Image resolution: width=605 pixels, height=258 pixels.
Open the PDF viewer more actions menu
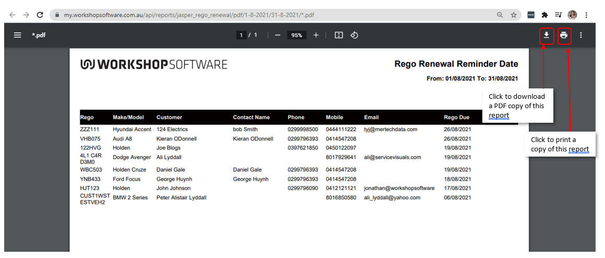coord(581,35)
